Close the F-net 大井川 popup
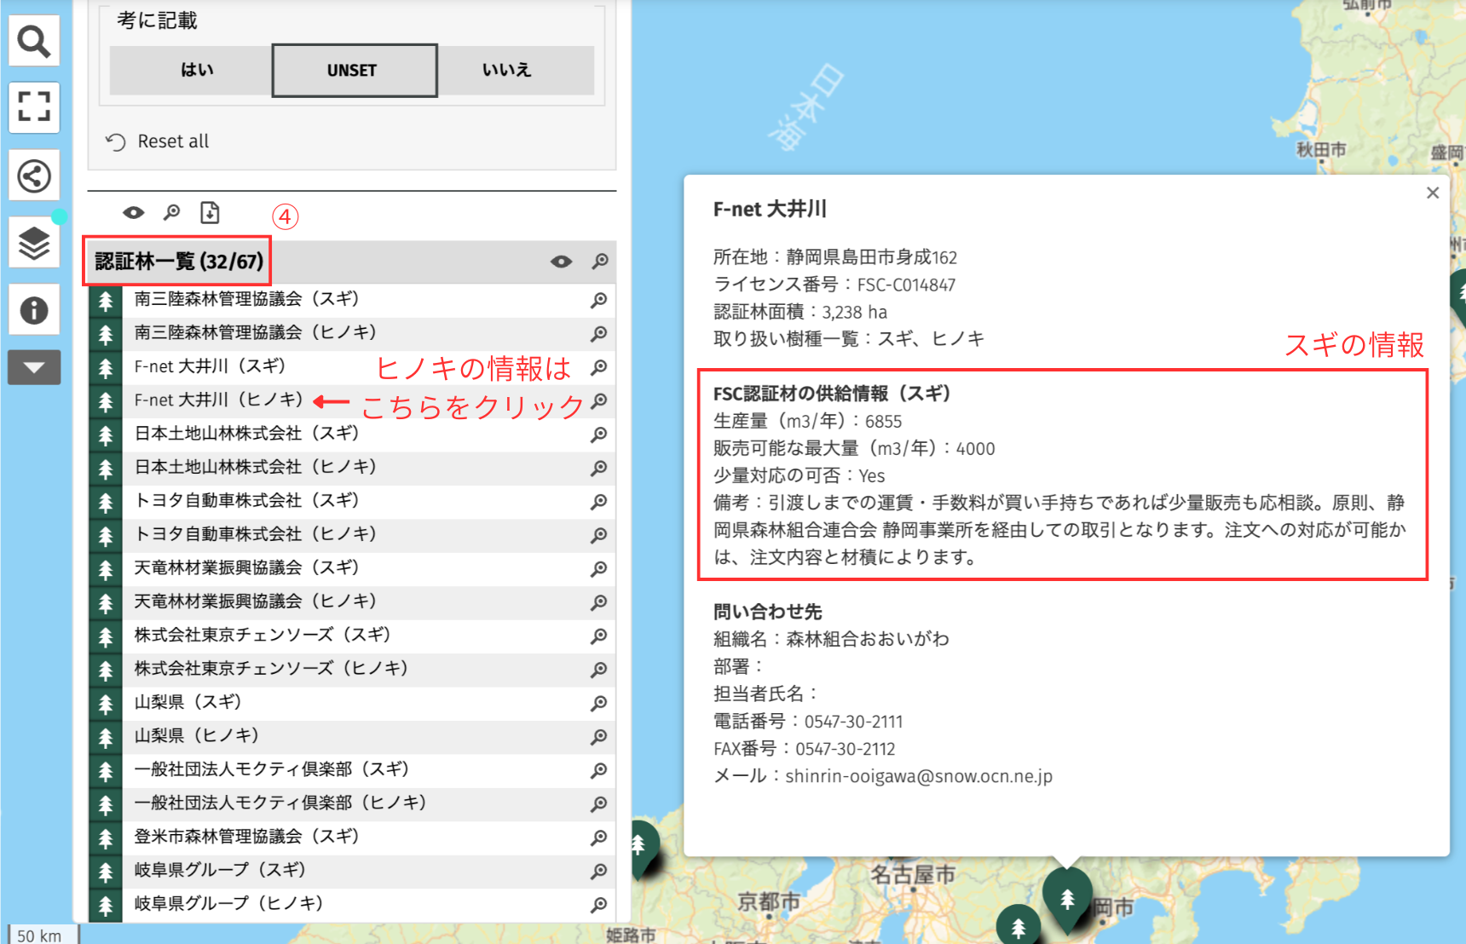Image resolution: width=1466 pixels, height=944 pixels. click(1432, 193)
